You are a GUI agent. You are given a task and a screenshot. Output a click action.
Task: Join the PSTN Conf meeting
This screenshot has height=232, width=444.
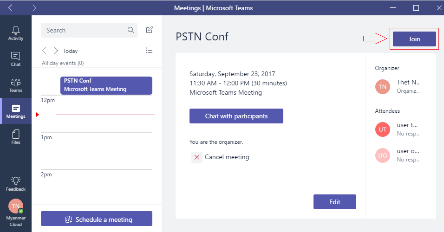[x=414, y=39]
